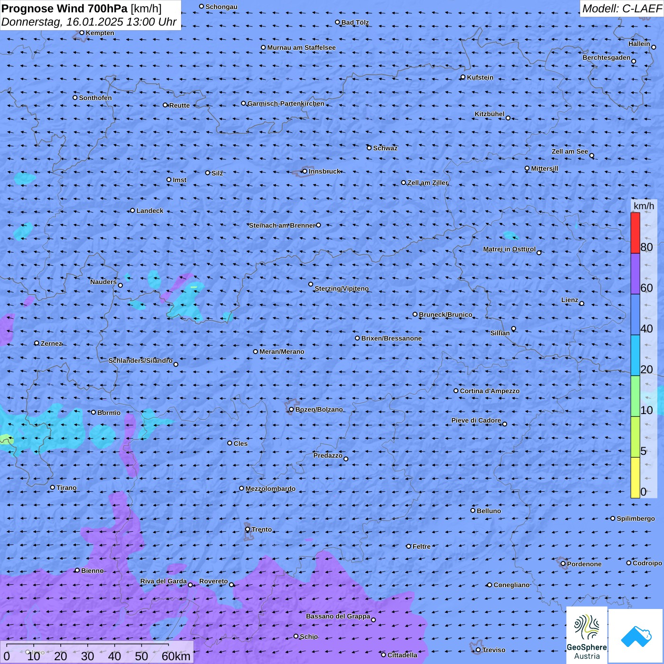Click the Kitzbühel city label

point(489,114)
